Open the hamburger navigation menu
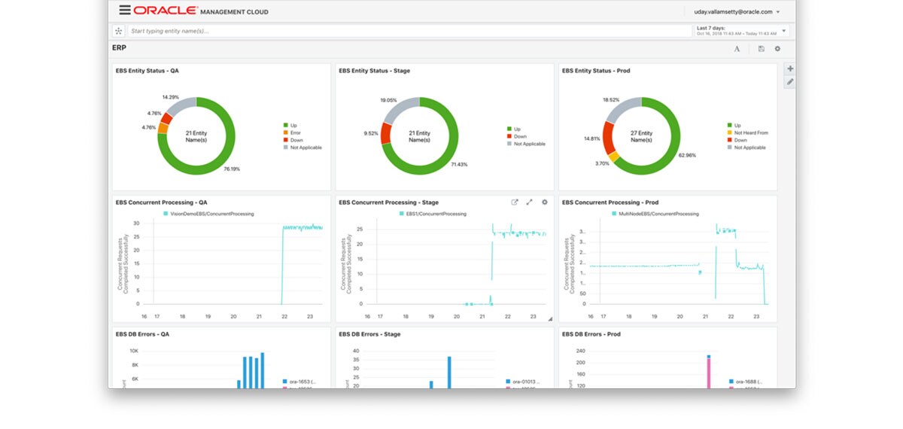Viewport: 903px width, 429px height. [125, 11]
